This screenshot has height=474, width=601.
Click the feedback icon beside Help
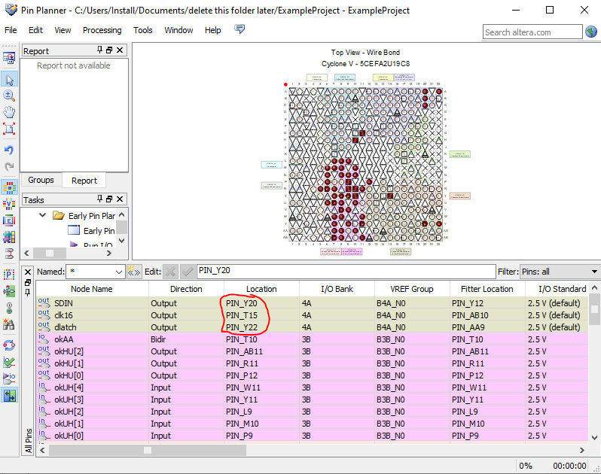[239, 30]
